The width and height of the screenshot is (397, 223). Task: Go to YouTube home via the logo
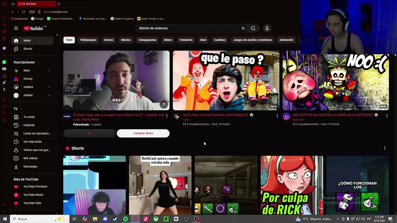tap(33, 28)
